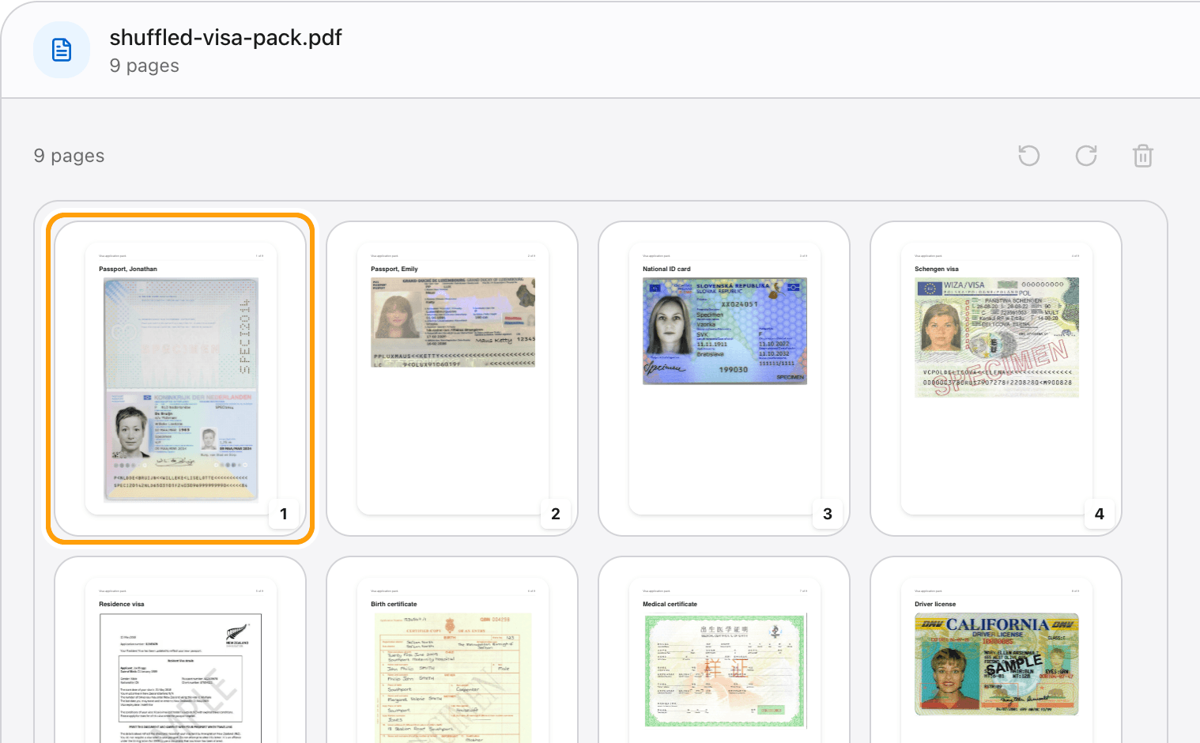Click page number badge 2

tap(556, 514)
